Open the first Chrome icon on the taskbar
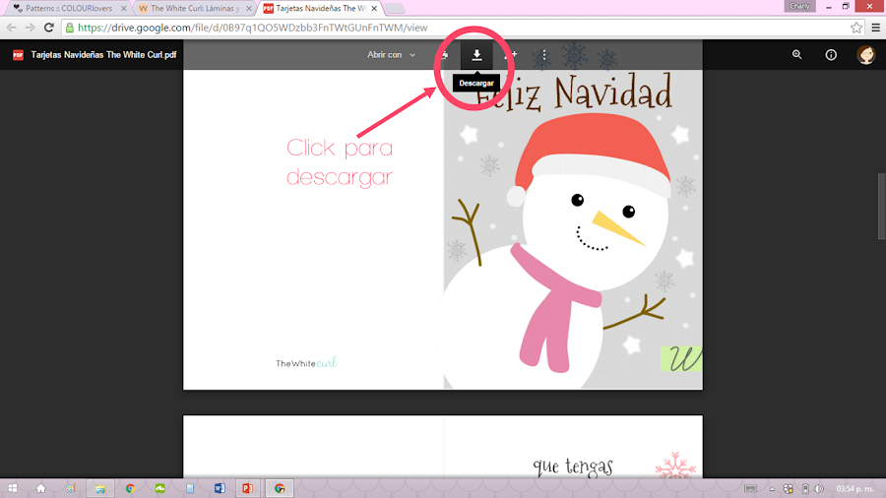886x498 pixels. [x=130, y=488]
